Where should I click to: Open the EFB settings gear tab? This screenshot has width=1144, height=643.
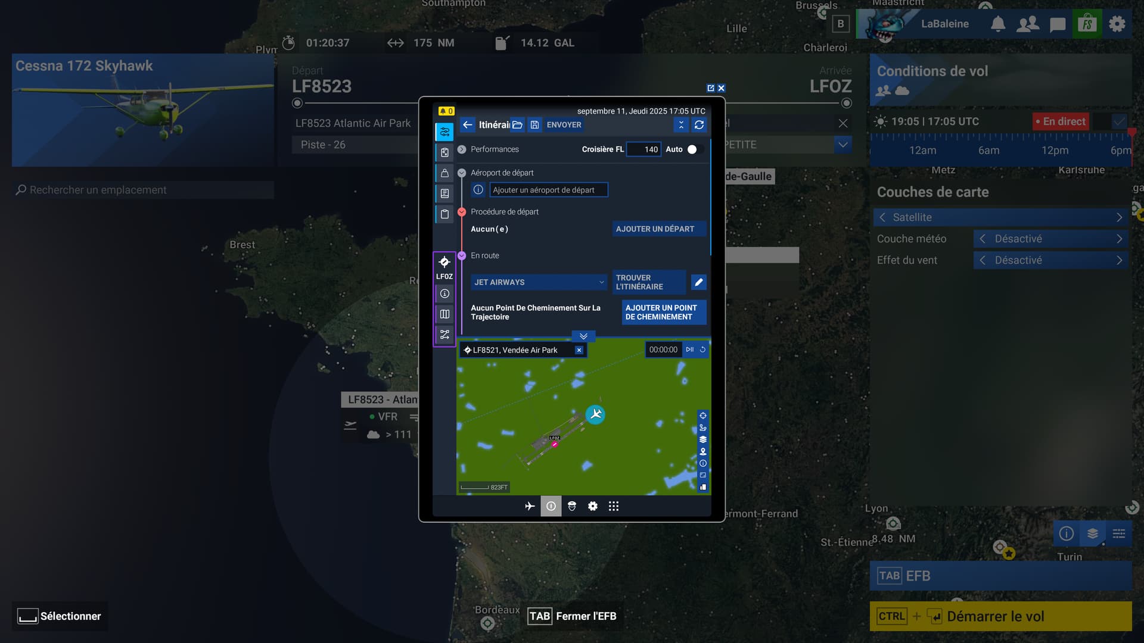593,507
